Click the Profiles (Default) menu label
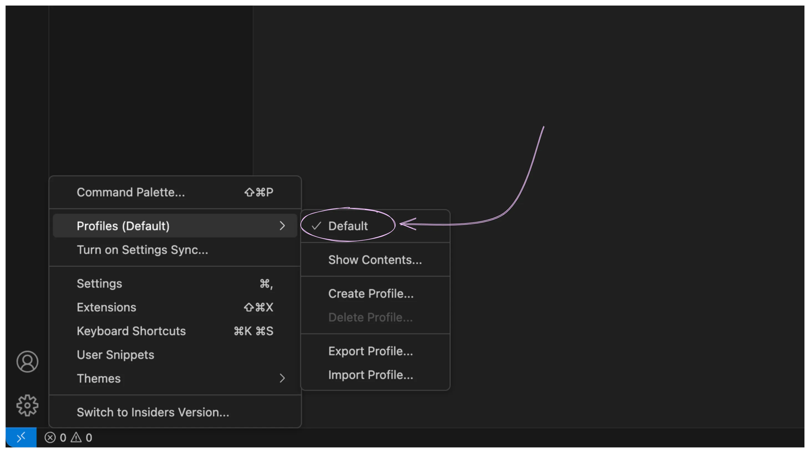This screenshot has width=810, height=453. [x=123, y=226]
